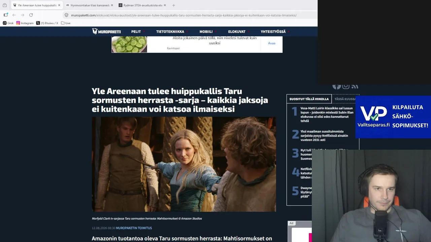The height and width of the screenshot is (242, 431).
Task: Expand the YHTEISTYÖSSÄ dropdown arrow
Action: [289, 32]
